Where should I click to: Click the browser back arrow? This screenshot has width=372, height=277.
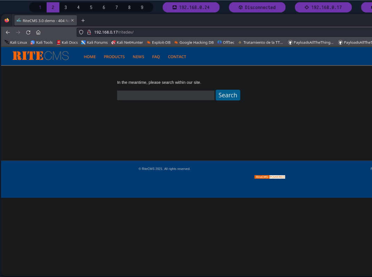8,32
